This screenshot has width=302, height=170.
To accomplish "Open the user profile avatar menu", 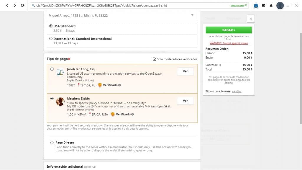I will tap(280, 5).
